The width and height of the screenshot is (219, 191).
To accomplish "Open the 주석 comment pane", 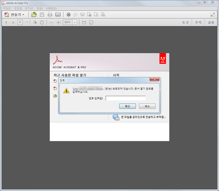I will [x=198, y=22].
